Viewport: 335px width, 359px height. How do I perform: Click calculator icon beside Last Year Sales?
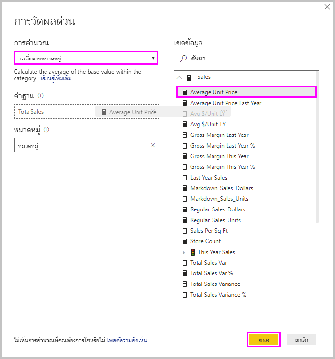184,178
